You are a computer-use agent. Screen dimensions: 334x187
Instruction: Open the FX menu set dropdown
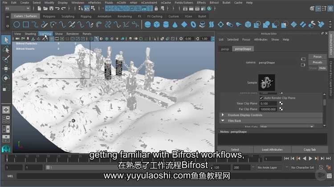[17, 8]
